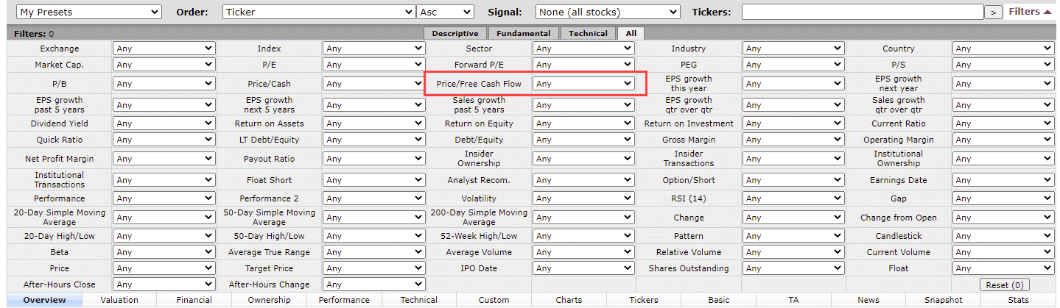Viewport: 1060px width, 308px height.
Task: Expand the Sector filter dropdown
Action: [x=583, y=49]
